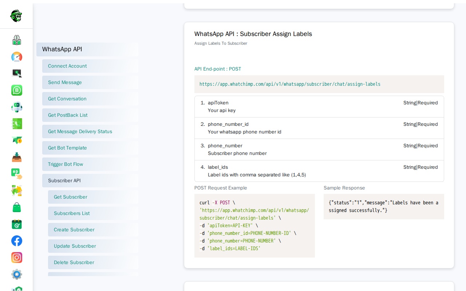
Task: Select the apiToken parameter name
Action: click(x=218, y=103)
